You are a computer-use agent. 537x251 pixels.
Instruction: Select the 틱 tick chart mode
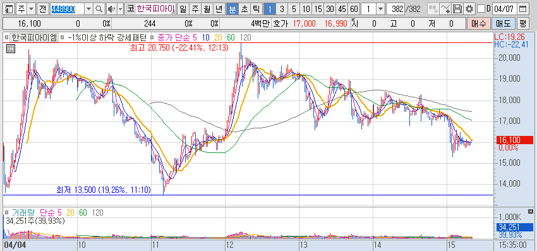pyautogui.click(x=256, y=9)
